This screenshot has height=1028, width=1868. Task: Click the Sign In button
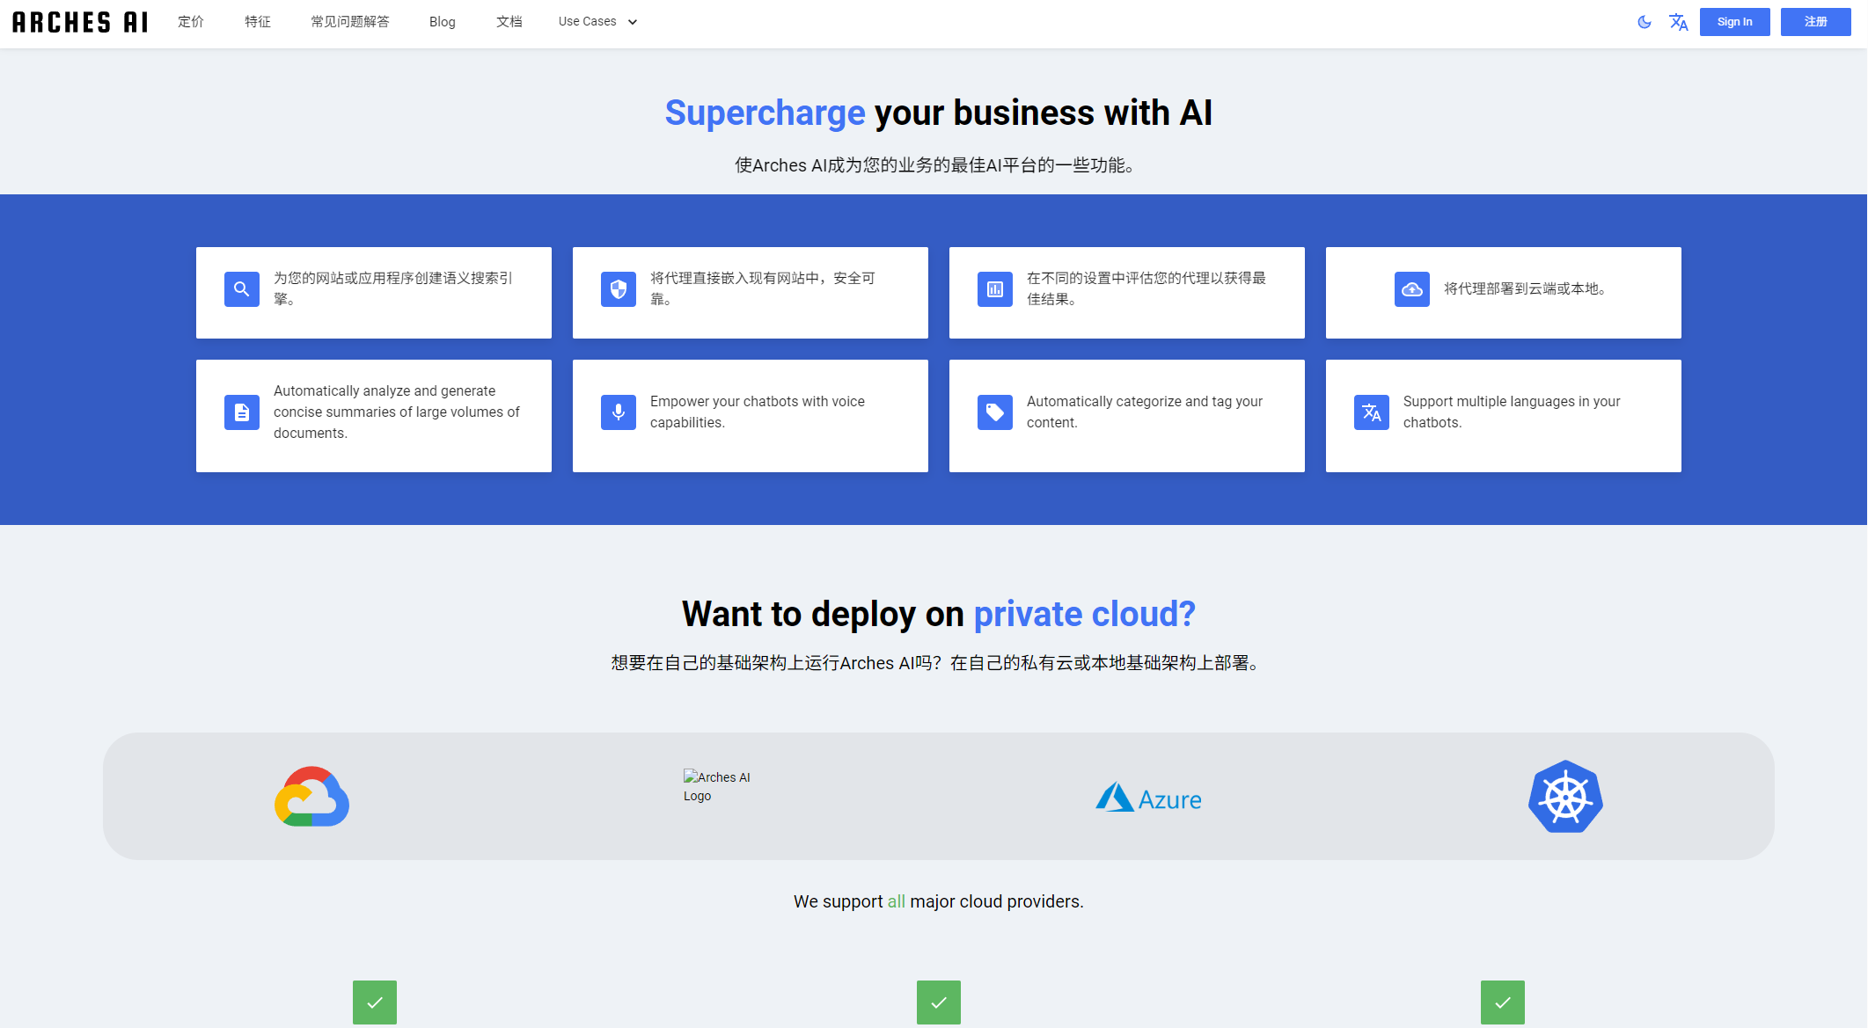click(x=1734, y=22)
